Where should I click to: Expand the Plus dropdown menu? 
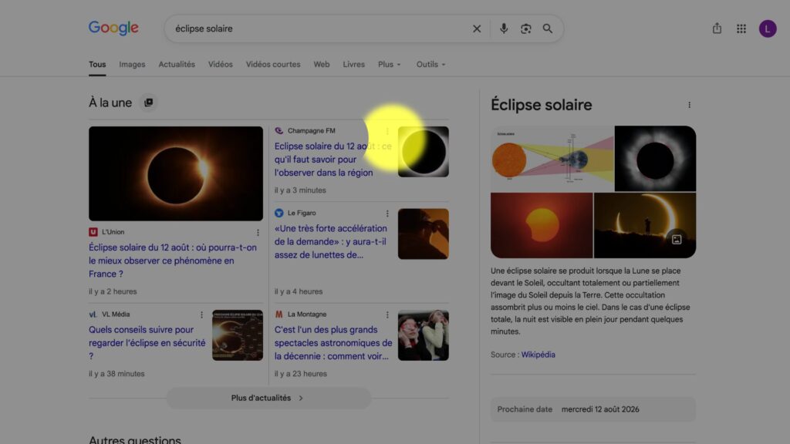pos(389,65)
